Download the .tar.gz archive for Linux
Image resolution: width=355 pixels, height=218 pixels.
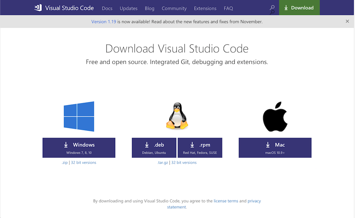pos(163,162)
